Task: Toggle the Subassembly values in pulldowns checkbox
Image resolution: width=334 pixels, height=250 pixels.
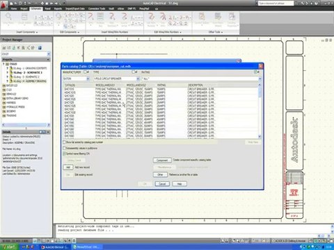Action: (x=65, y=148)
